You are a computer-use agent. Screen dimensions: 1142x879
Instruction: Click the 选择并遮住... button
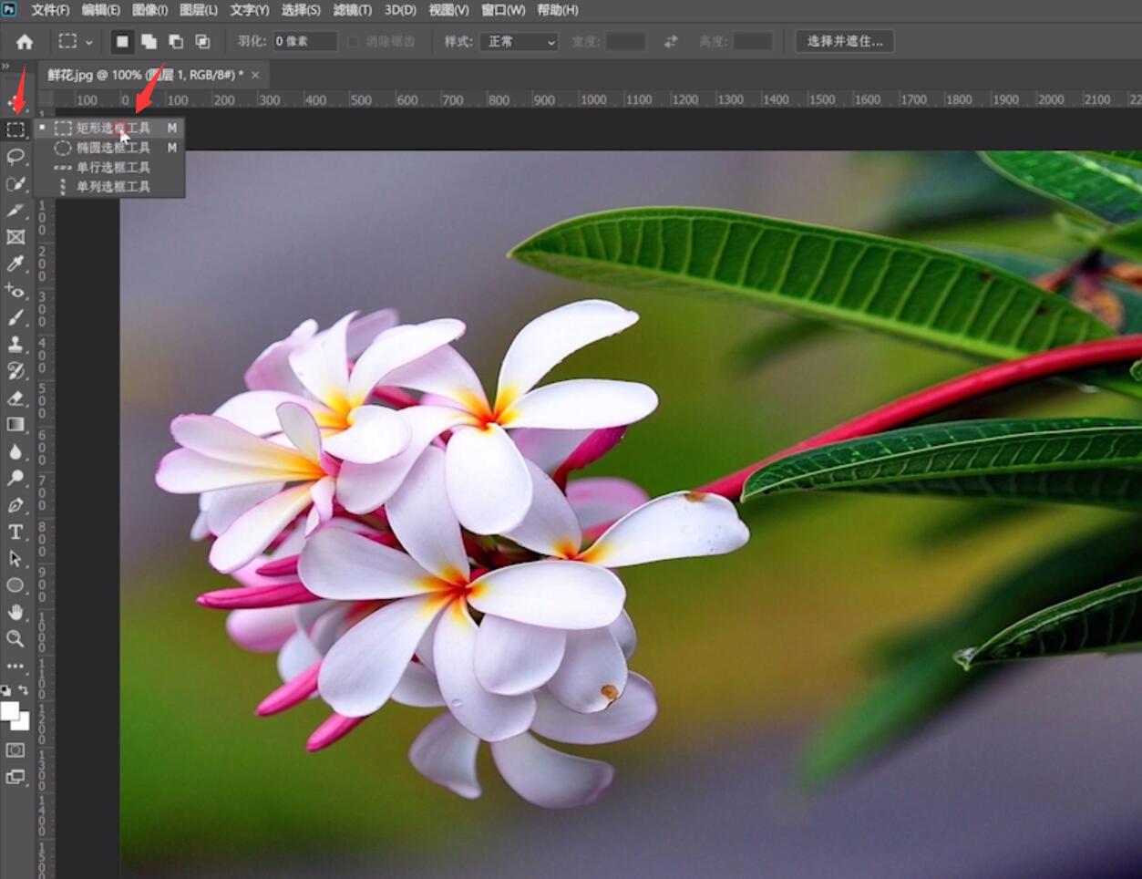click(845, 41)
